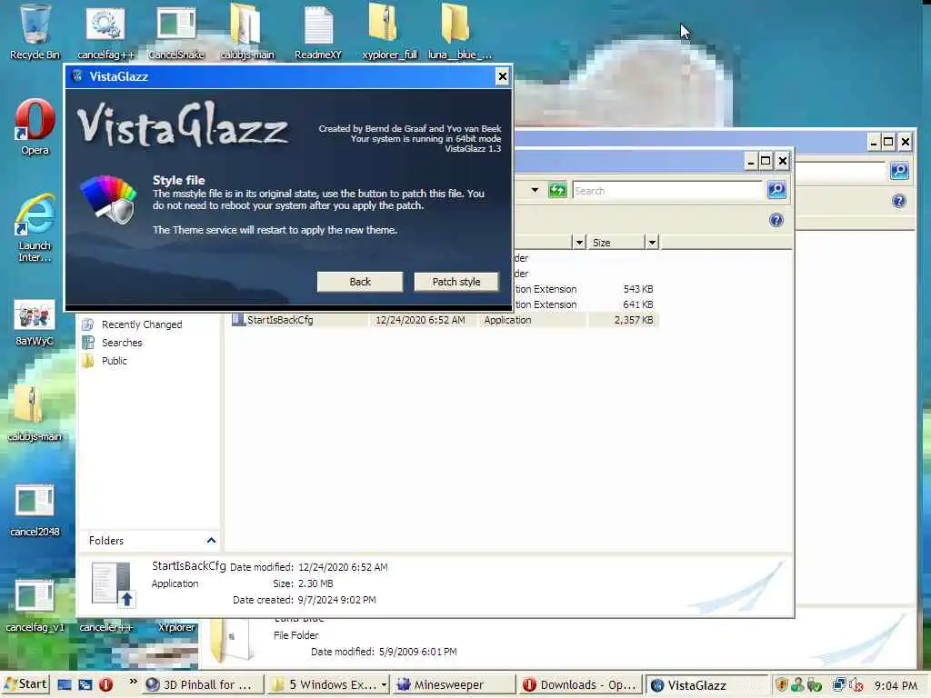The image size is (931, 698).
Task: Click the VistaGlazz title bar icon
Action: coord(77,76)
